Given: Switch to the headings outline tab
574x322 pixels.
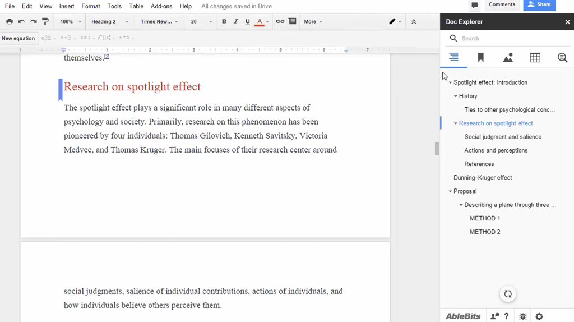Looking at the screenshot, I should 453,58.
